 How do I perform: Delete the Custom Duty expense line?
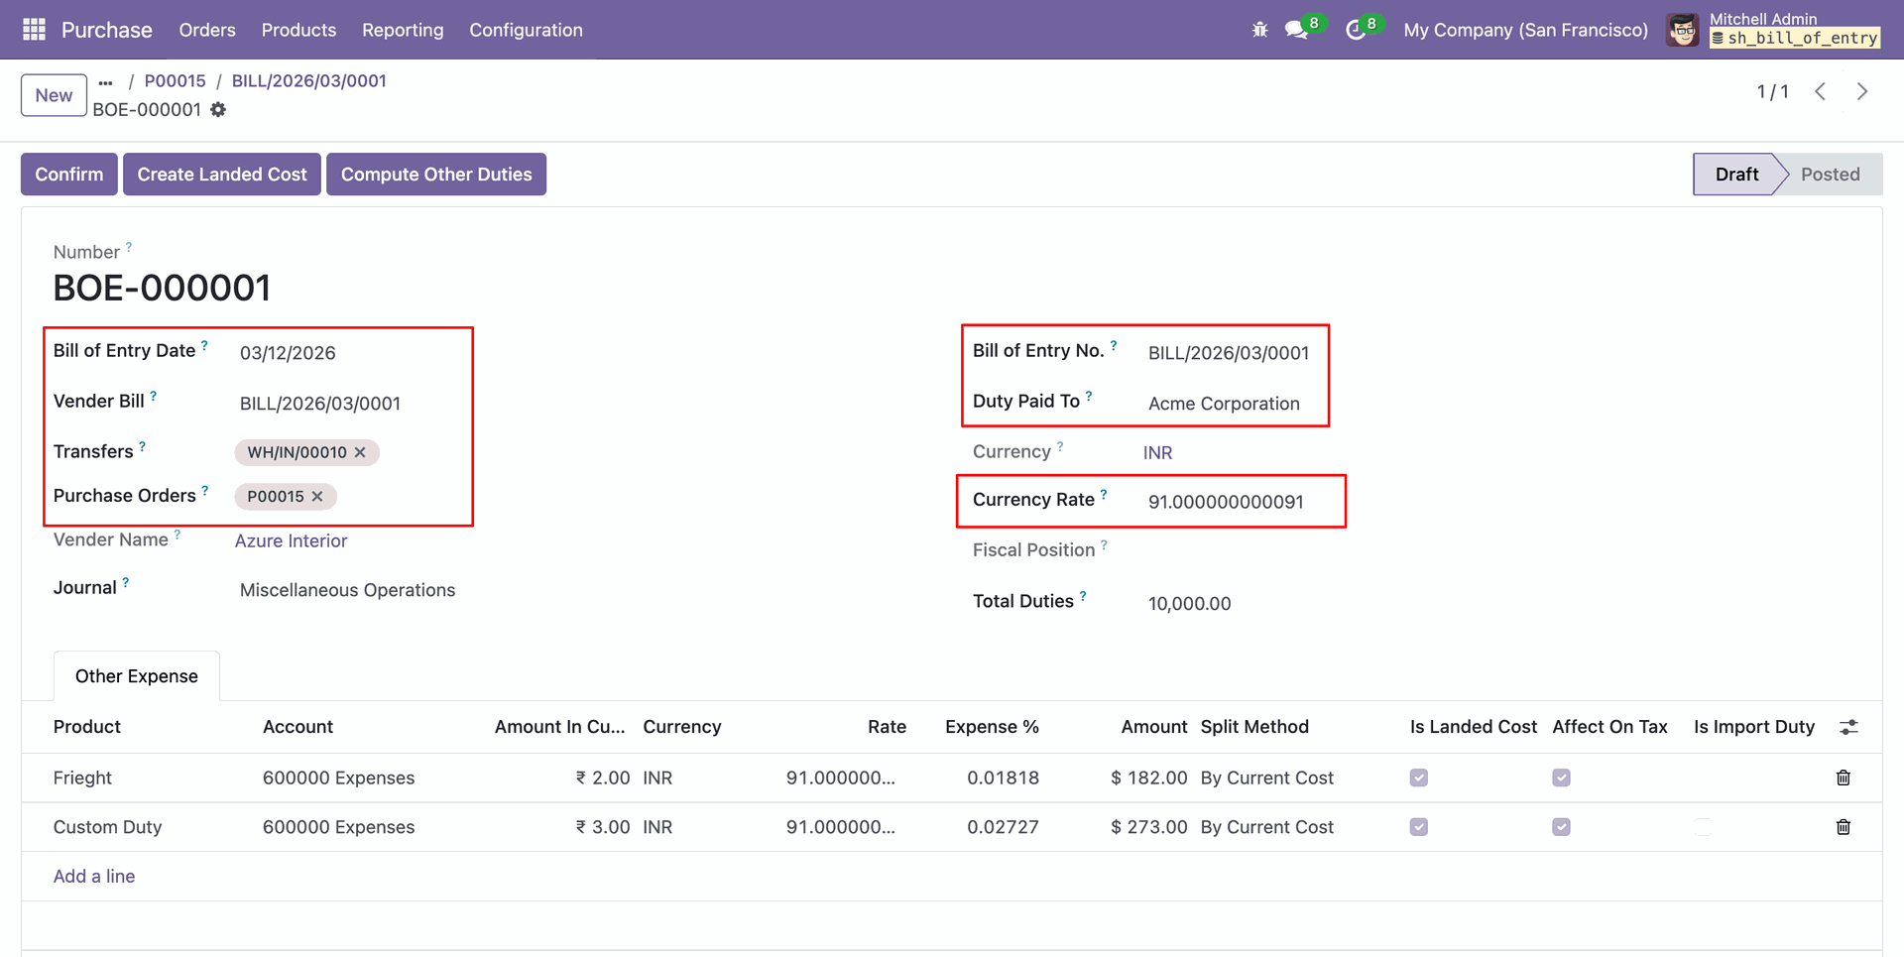(1843, 827)
